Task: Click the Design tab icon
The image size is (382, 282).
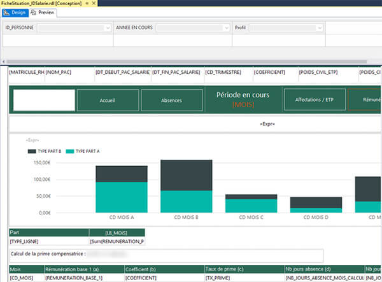Action: tap(6, 12)
